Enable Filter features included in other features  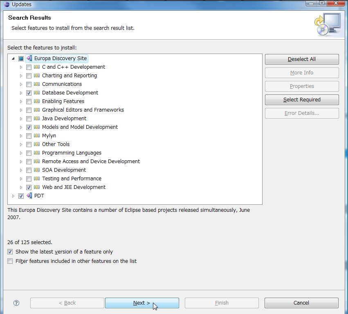(10, 261)
